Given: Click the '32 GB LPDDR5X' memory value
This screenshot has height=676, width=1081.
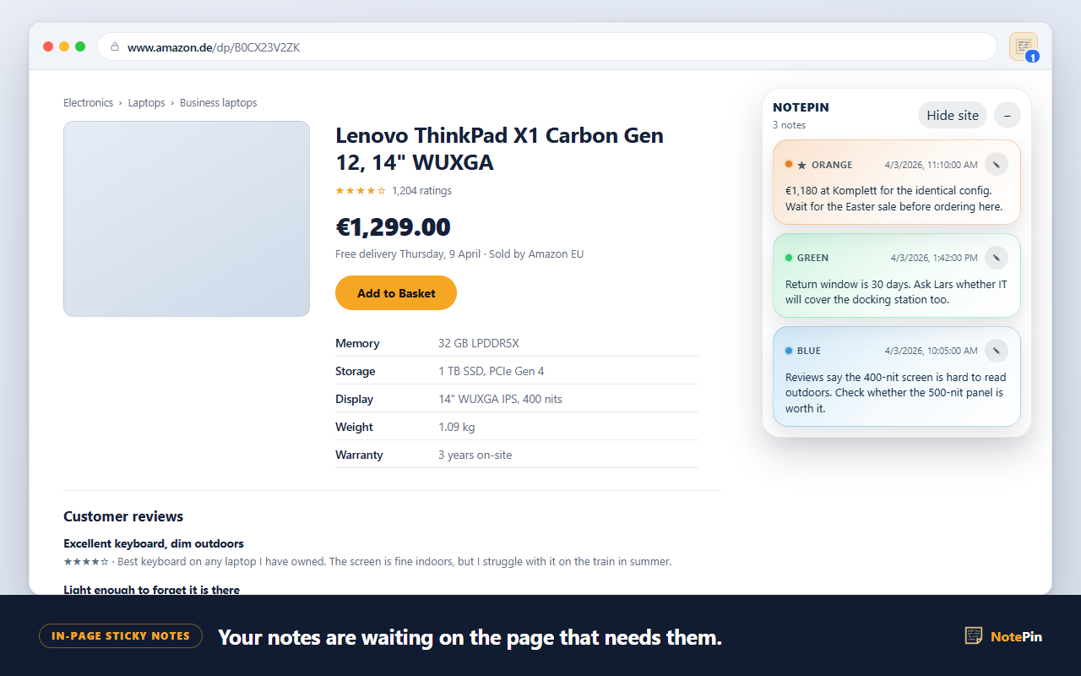Looking at the screenshot, I should (479, 343).
